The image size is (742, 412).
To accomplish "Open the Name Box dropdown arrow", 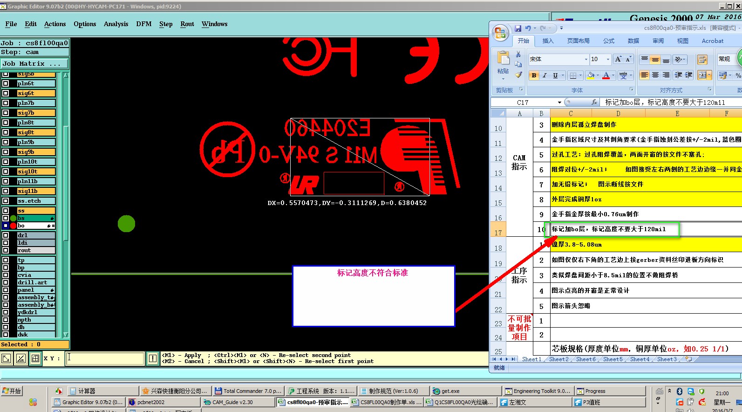I will click(x=559, y=103).
